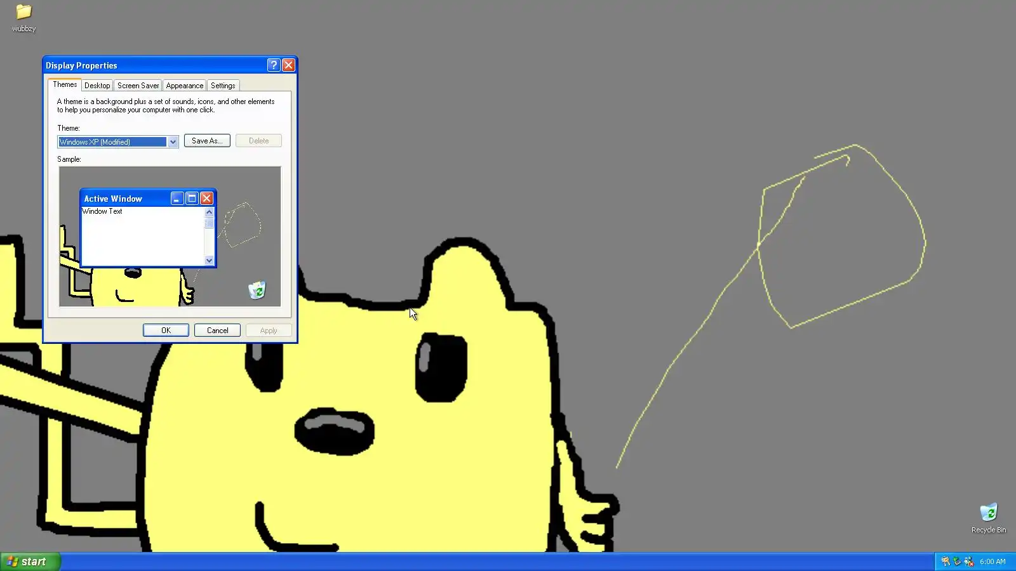This screenshot has height=571, width=1016.
Task: Click the Windows Messenger tray icon
Action: click(x=969, y=561)
